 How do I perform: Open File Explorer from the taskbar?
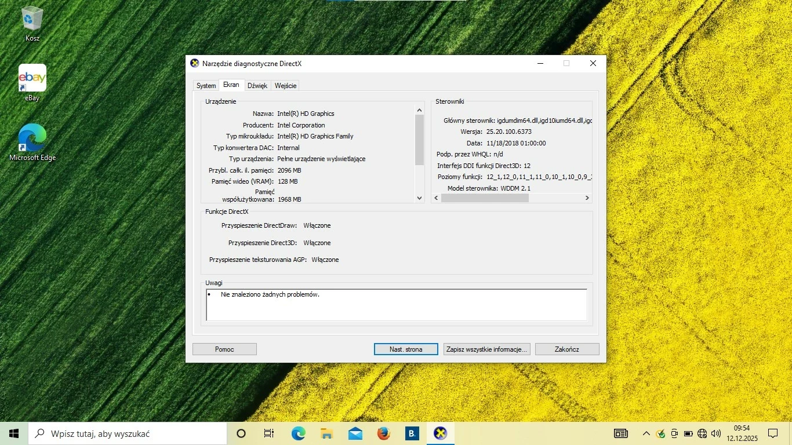pyautogui.click(x=326, y=433)
